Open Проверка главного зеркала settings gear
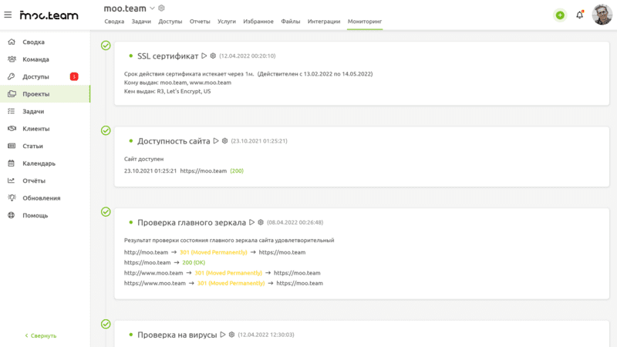 (x=261, y=222)
